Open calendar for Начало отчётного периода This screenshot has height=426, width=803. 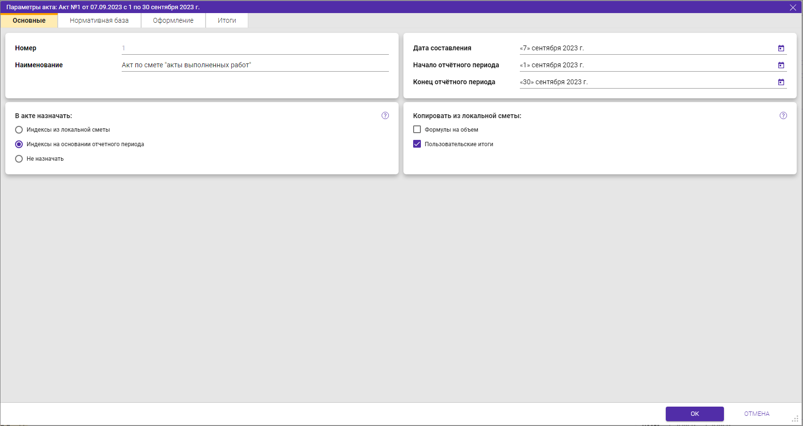[781, 65]
